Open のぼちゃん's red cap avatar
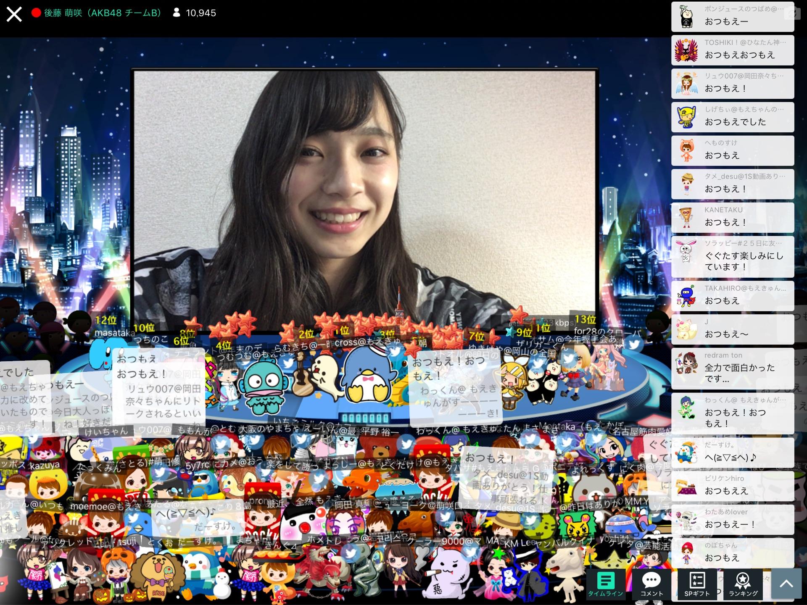 (x=686, y=553)
